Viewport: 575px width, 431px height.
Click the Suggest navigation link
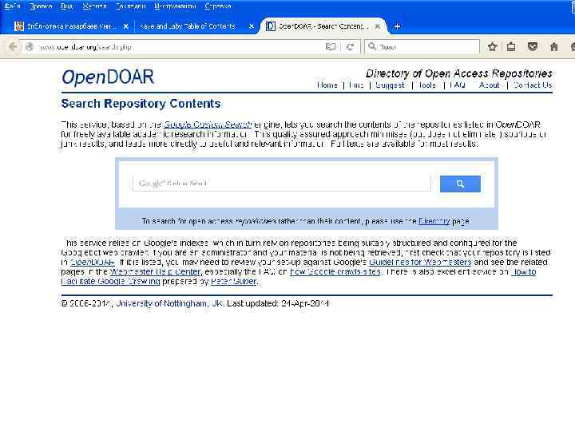pyautogui.click(x=390, y=85)
